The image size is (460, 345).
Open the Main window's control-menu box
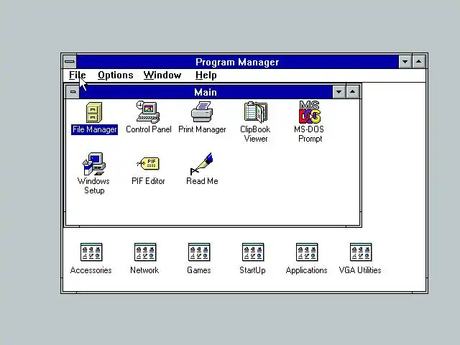[x=73, y=92]
